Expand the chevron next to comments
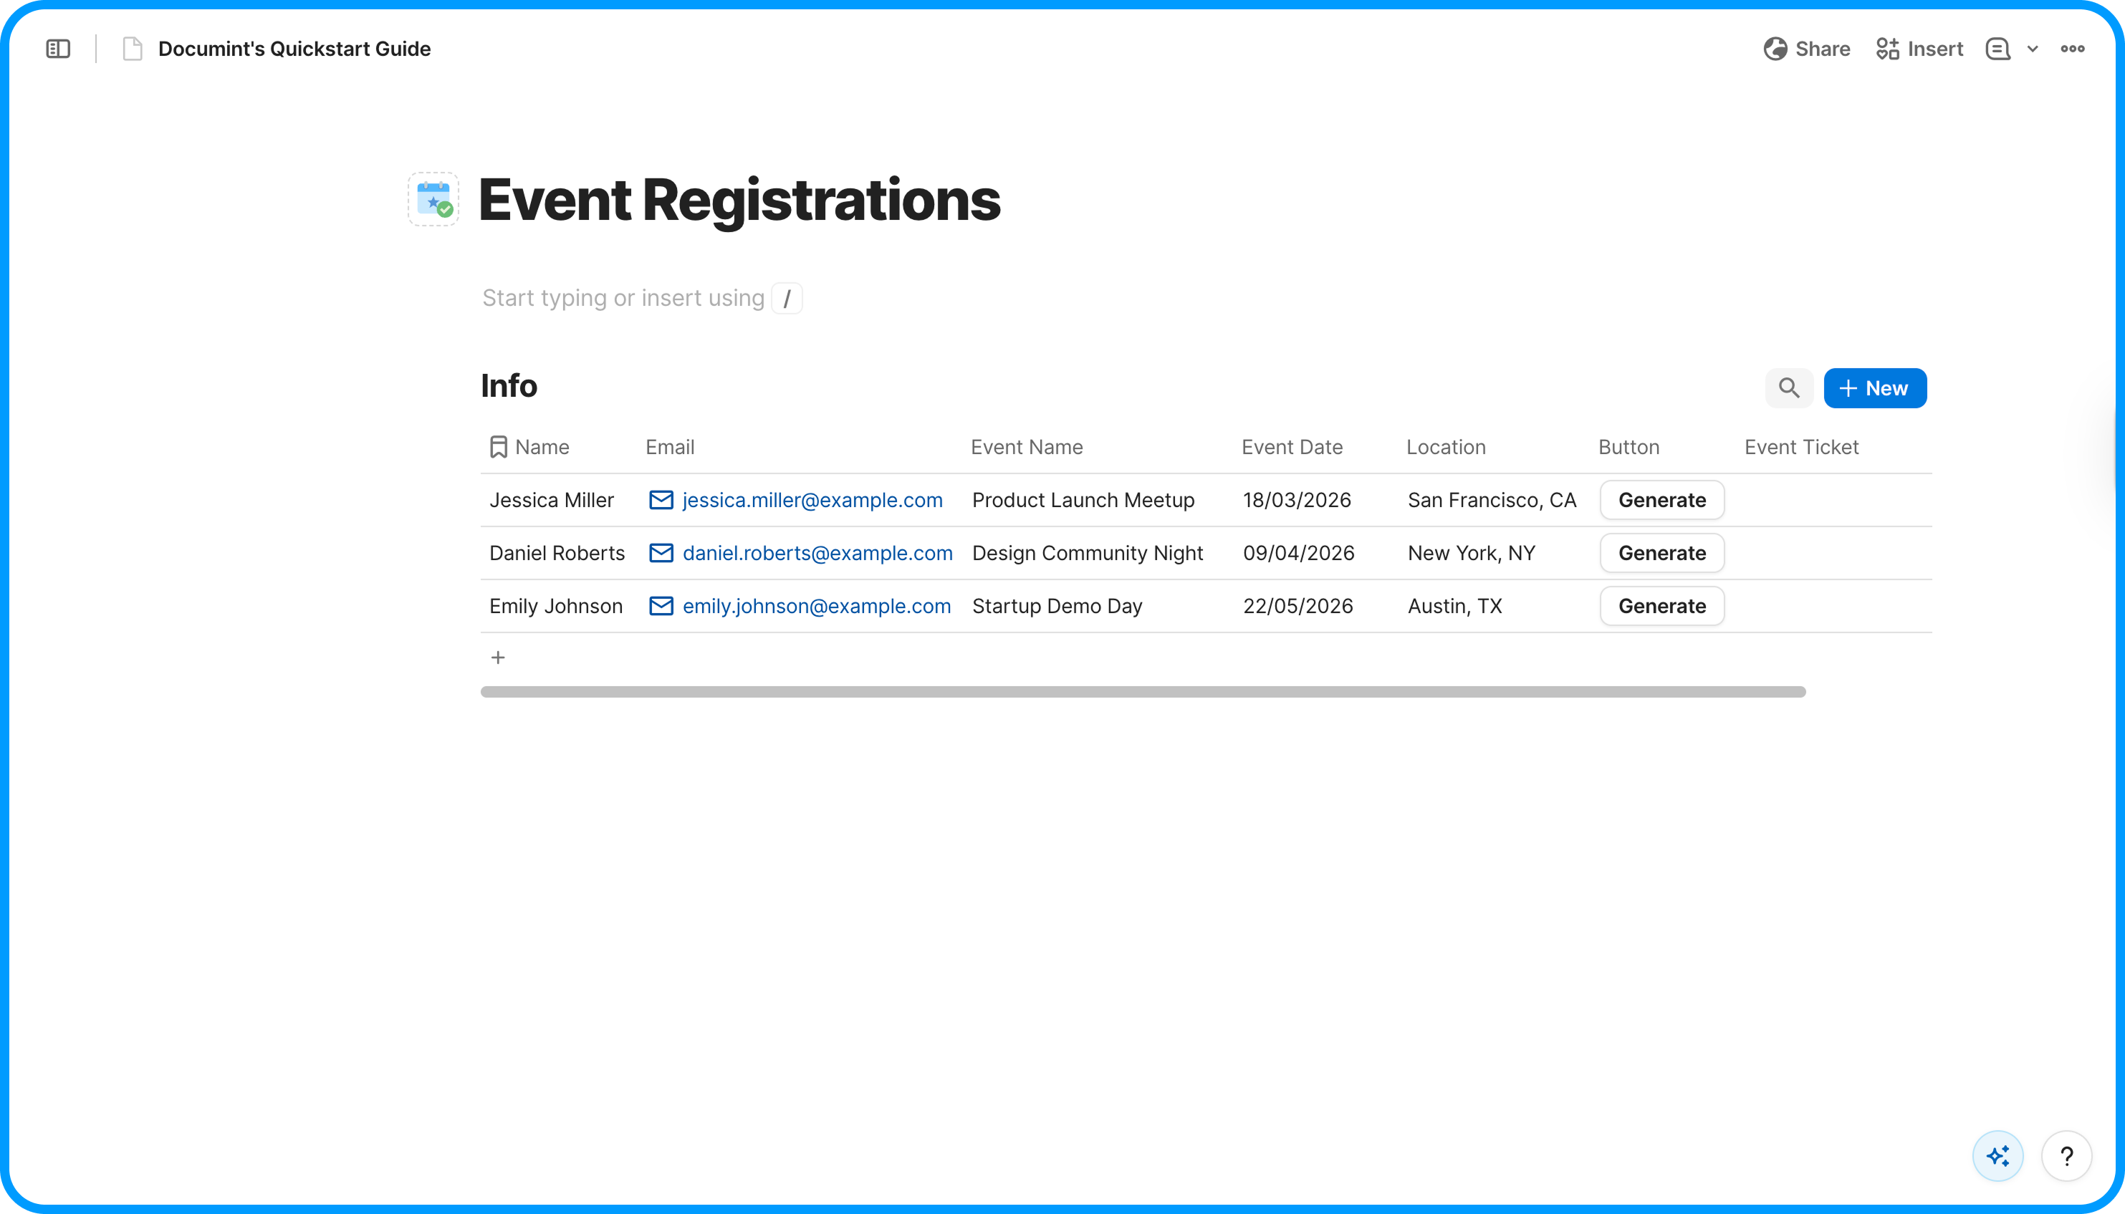The image size is (2125, 1214). [2033, 49]
